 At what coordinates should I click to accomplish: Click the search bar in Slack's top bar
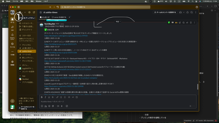tap(105, 7)
